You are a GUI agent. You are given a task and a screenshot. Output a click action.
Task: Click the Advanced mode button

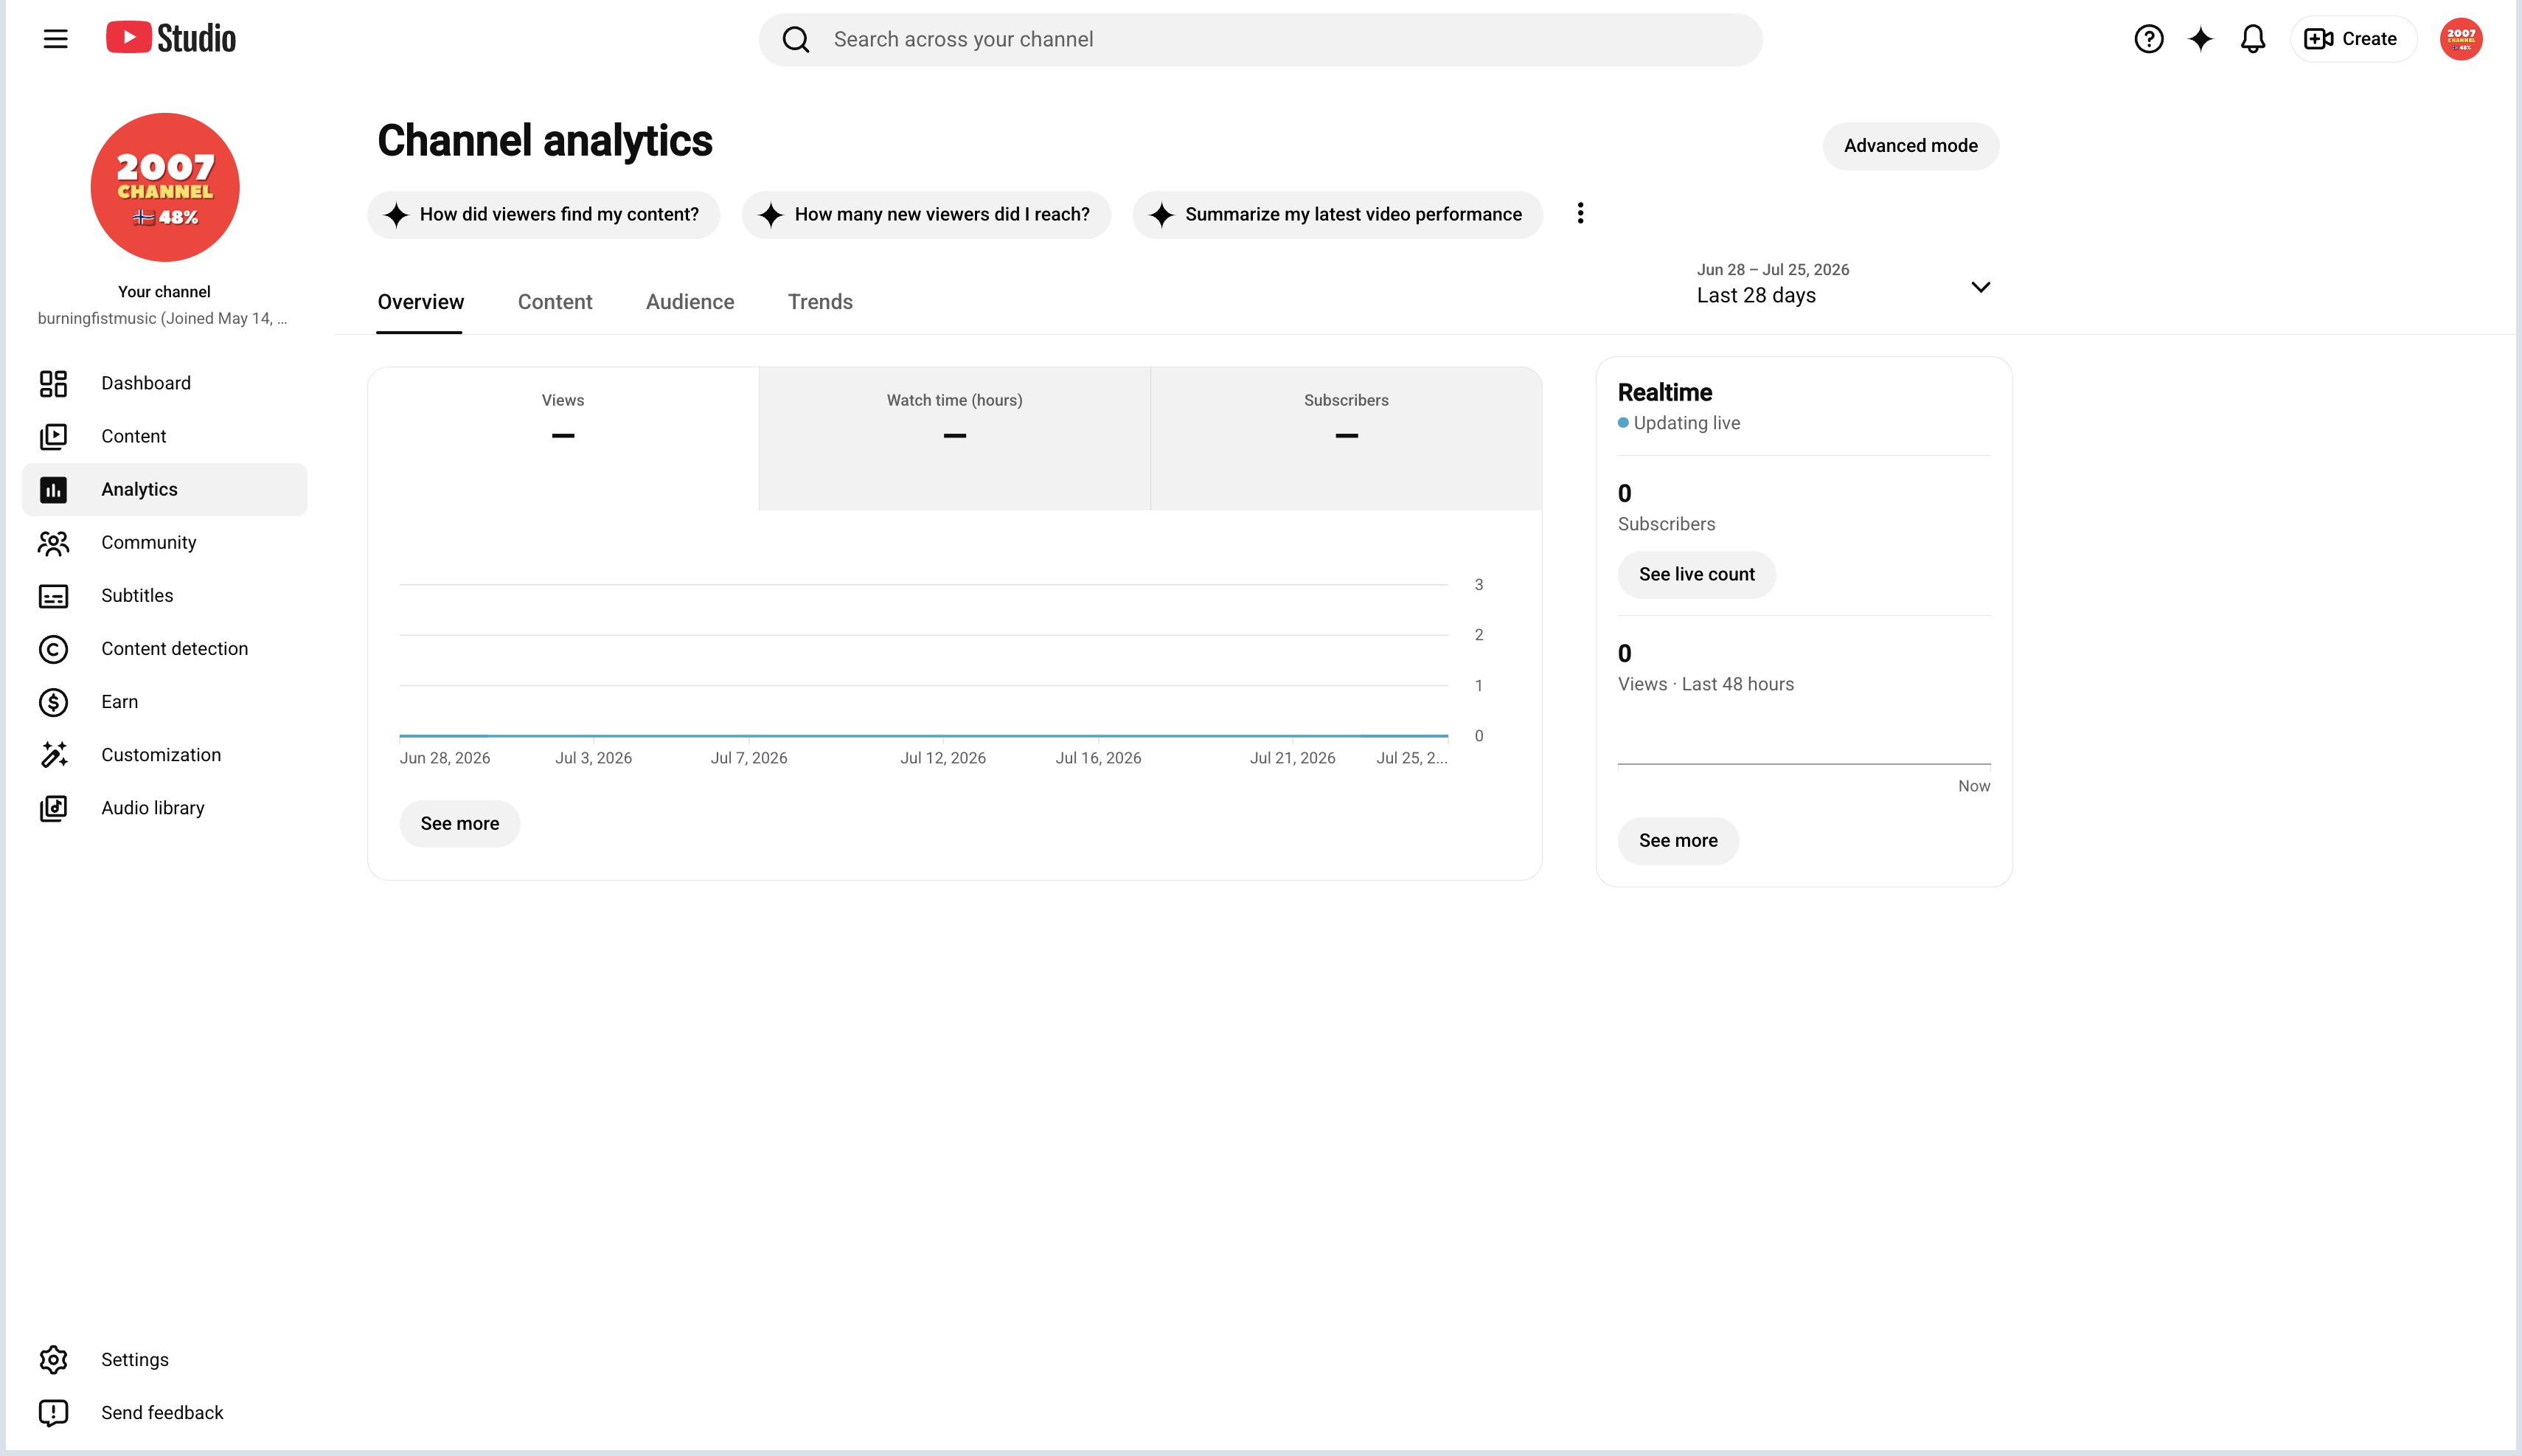click(x=1910, y=146)
